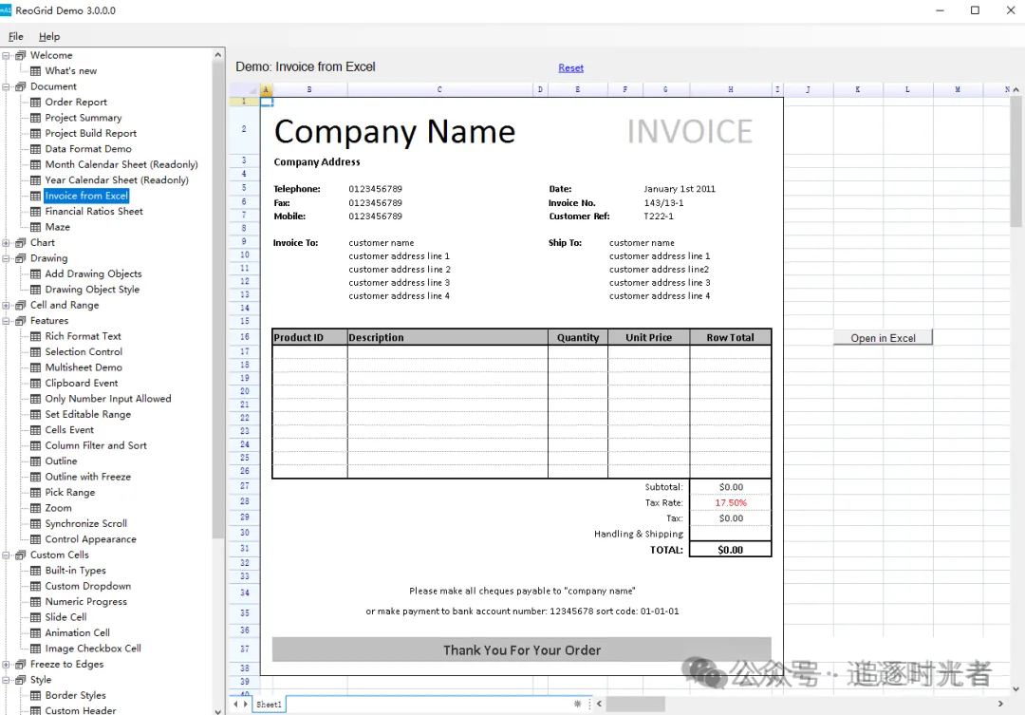Select Invoice from Excel tree item

tap(86, 196)
